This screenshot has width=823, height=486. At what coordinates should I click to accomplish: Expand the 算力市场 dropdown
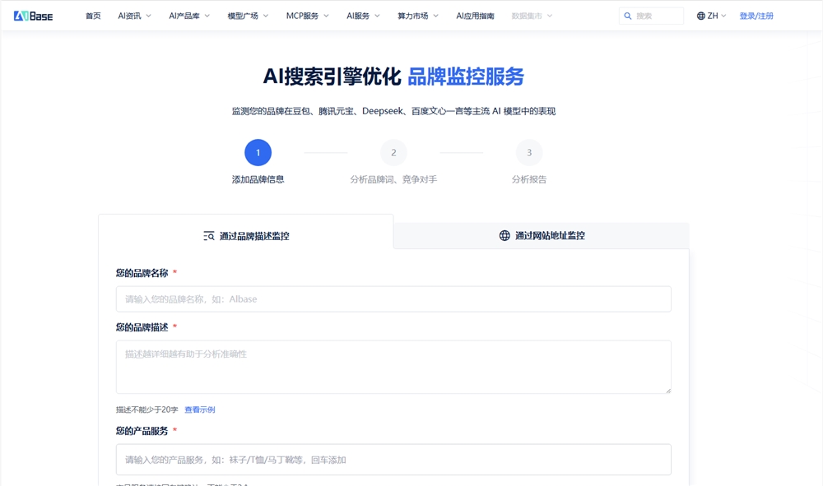[416, 15]
